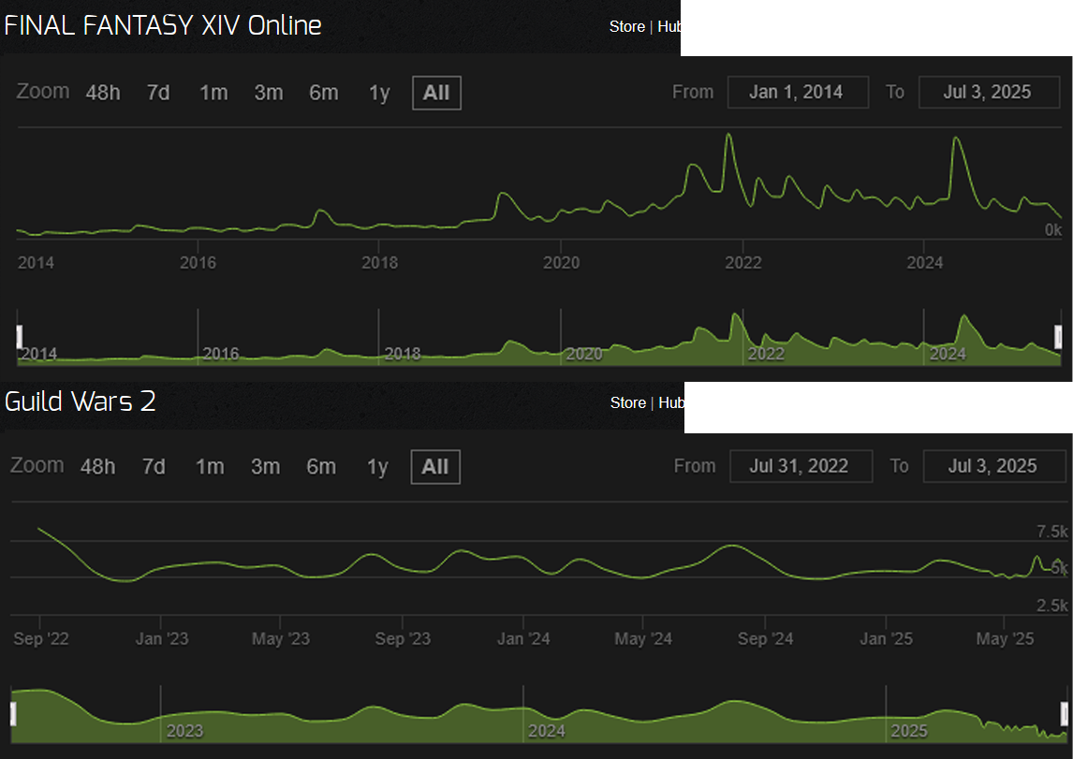1073x759 pixels.
Task: Select 1m zoom on FINAL FANTASY XIV chart
Action: [213, 93]
